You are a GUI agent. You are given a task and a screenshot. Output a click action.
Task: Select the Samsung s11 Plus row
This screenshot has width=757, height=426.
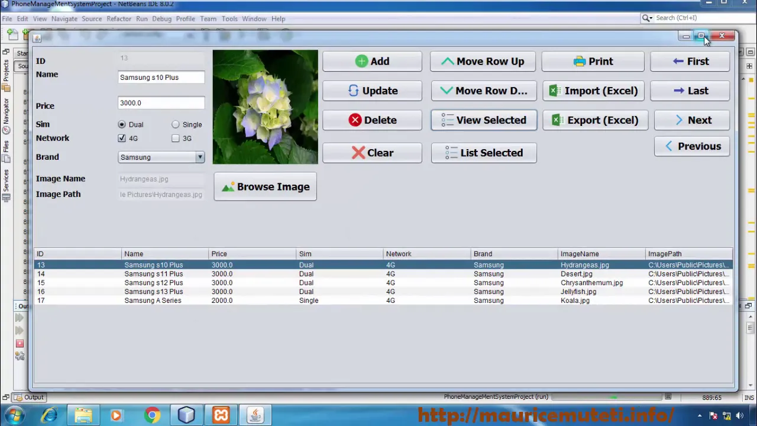pos(383,274)
